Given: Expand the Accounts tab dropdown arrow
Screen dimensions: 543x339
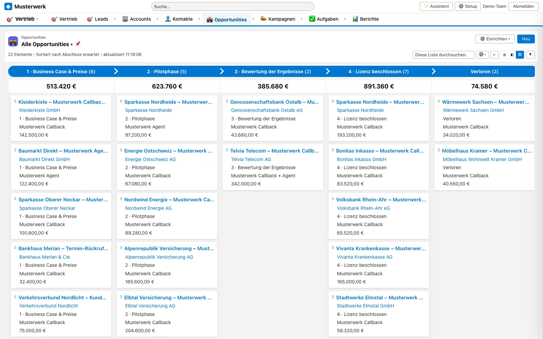Looking at the screenshot, I should [157, 19].
